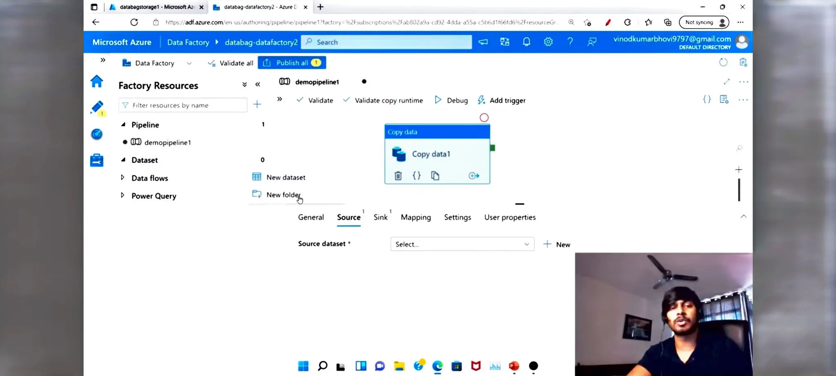836x376 pixels.
Task: Open File Explorer from taskbar
Action: pyautogui.click(x=399, y=366)
